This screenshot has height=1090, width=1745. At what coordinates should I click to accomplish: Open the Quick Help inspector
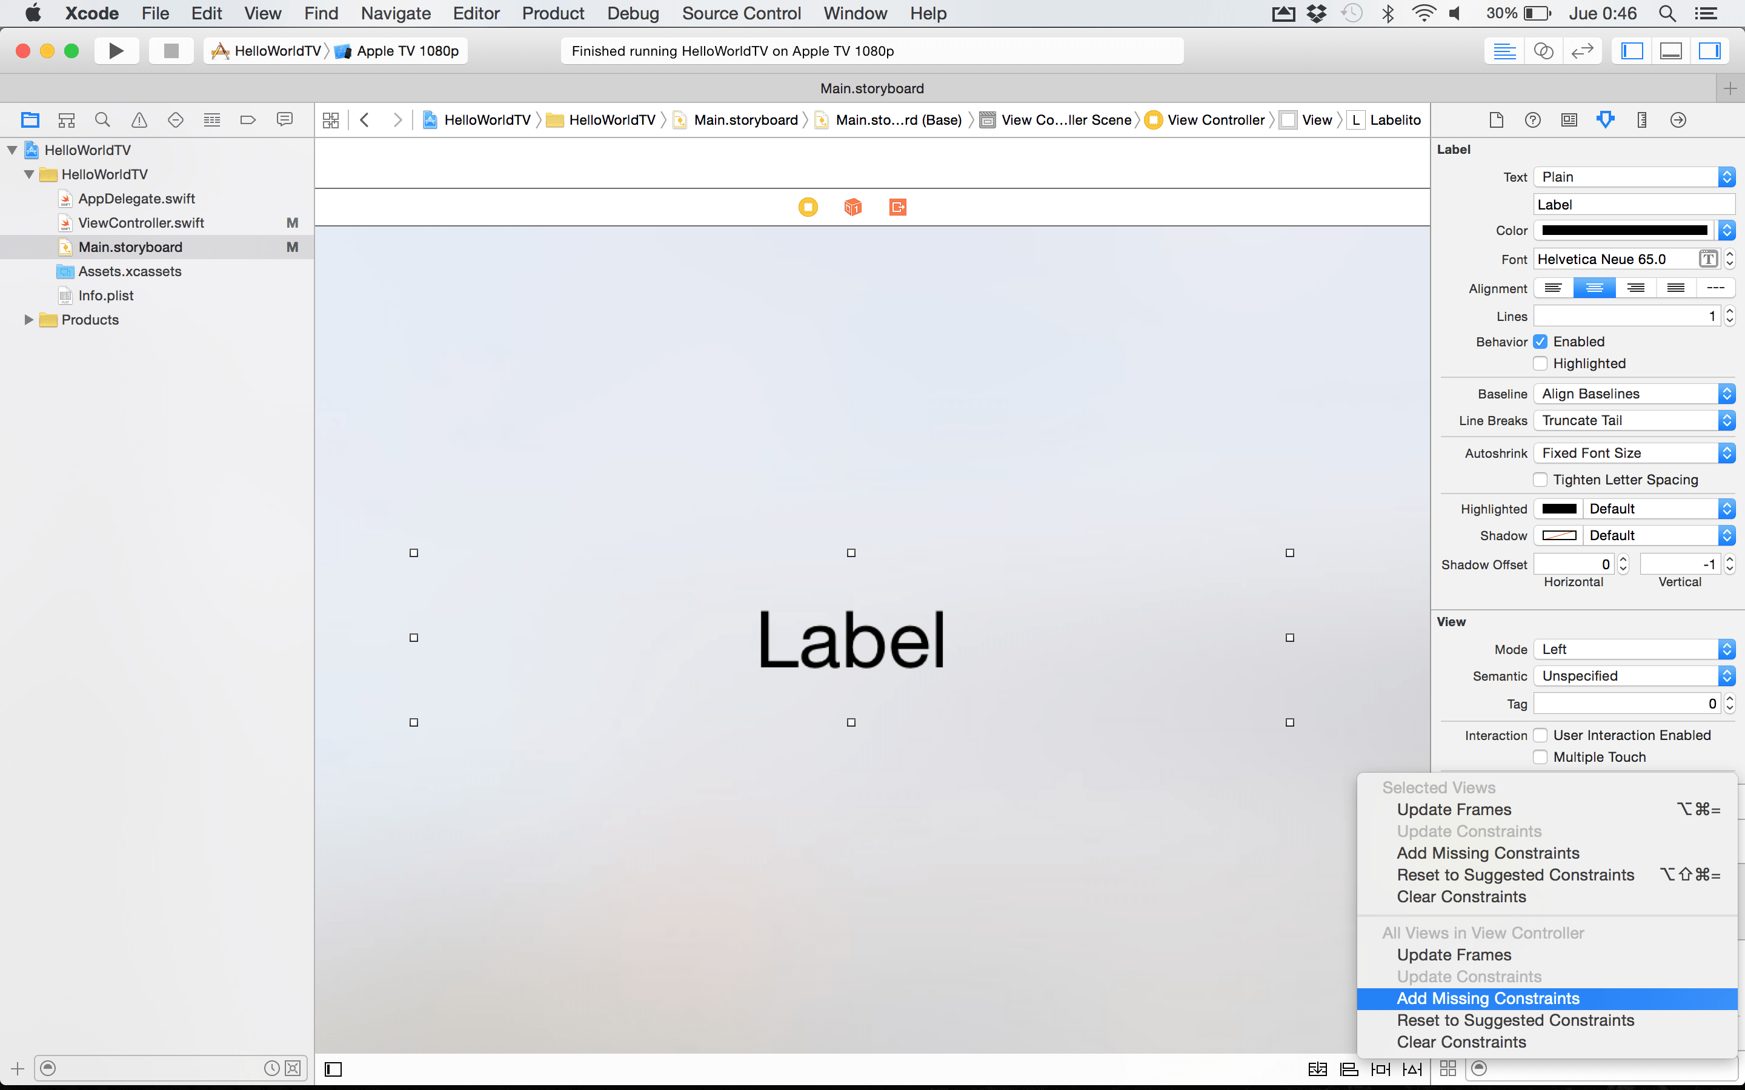tap(1533, 120)
